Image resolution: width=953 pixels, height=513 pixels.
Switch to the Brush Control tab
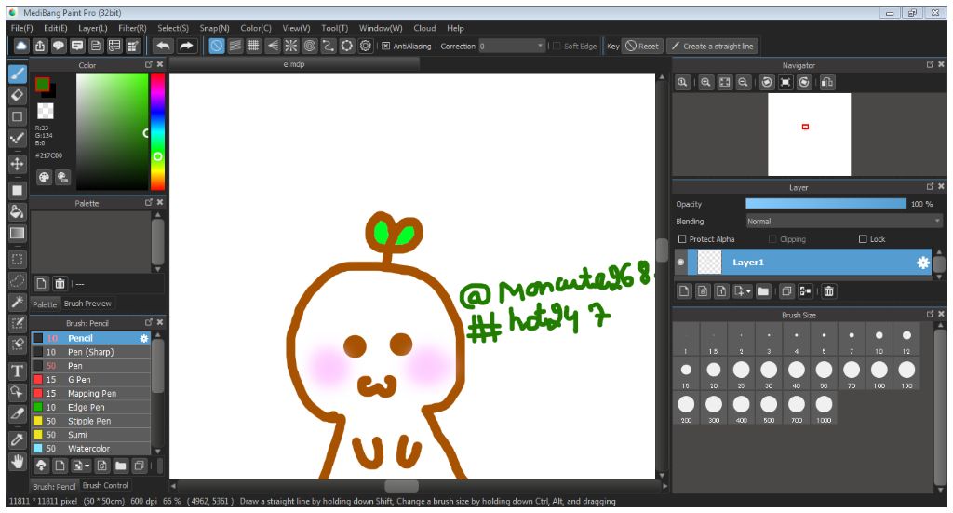105,486
